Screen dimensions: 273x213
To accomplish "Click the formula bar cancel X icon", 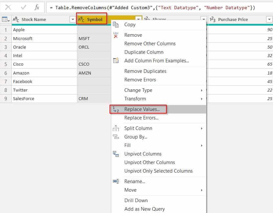I will pos(8,7).
